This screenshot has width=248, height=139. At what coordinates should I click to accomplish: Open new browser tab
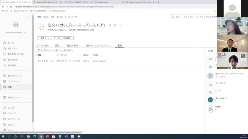(158, 2)
